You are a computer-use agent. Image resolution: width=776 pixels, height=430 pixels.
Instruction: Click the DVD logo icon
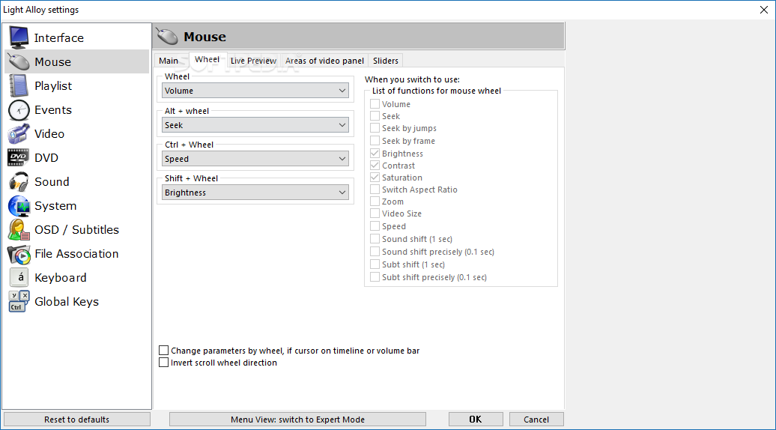tap(19, 157)
